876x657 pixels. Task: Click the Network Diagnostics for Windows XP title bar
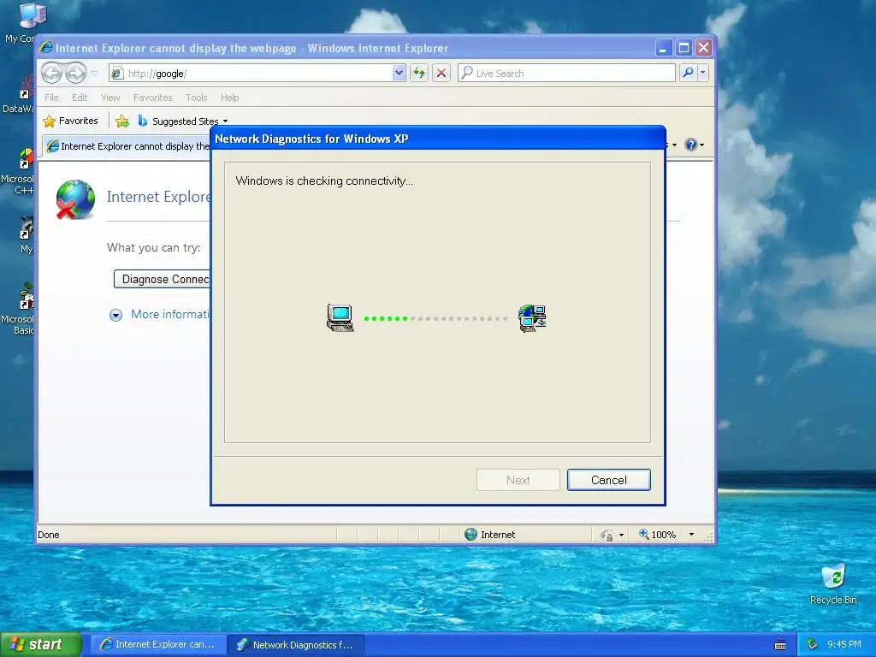(437, 139)
